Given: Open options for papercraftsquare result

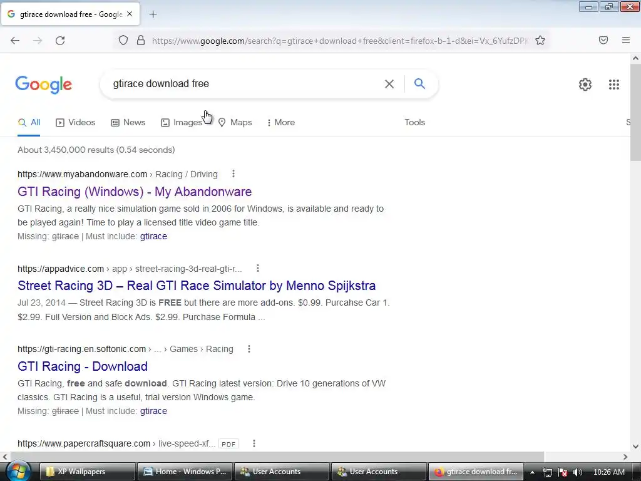Looking at the screenshot, I should [x=254, y=443].
